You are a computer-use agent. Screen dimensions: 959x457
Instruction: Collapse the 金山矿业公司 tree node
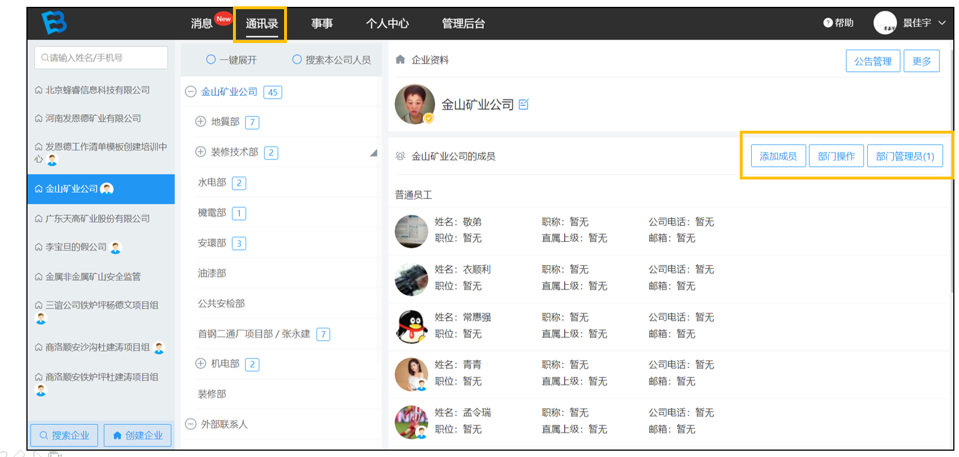point(191,92)
